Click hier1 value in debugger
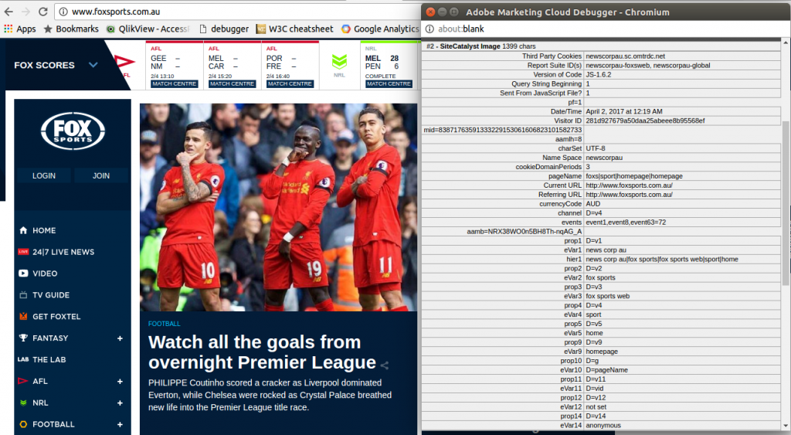The width and height of the screenshot is (791, 435). [x=662, y=260]
